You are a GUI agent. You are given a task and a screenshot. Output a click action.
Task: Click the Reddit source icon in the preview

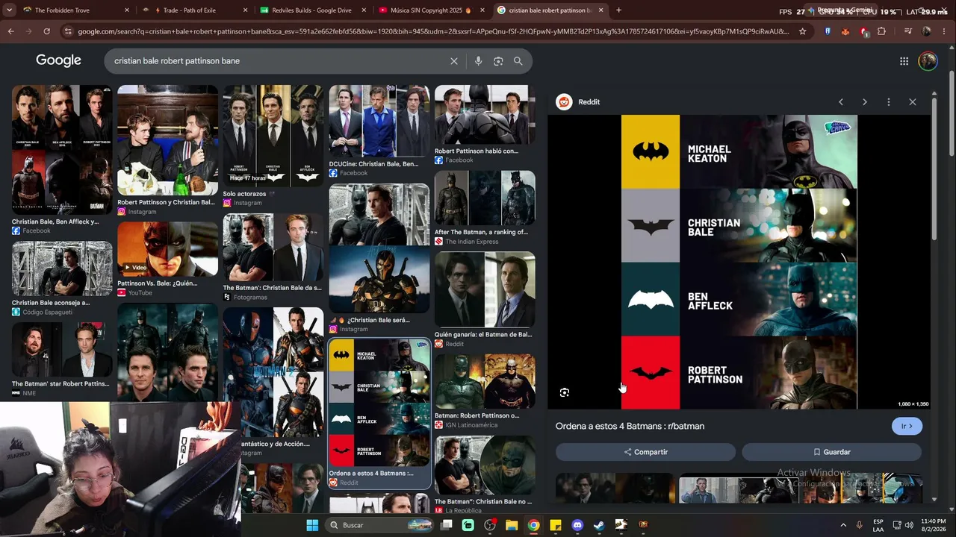564,102
